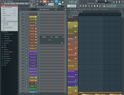The height and width of the screenshot is (95, 124).
Task: Select the playlist zoom magnifier tool
Action: click(x=88, y=9)
